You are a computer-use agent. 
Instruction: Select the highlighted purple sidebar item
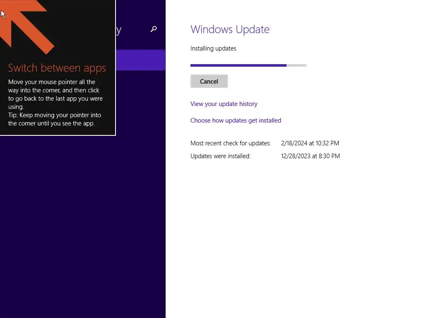pyautogui.click(x=141, y=60)
